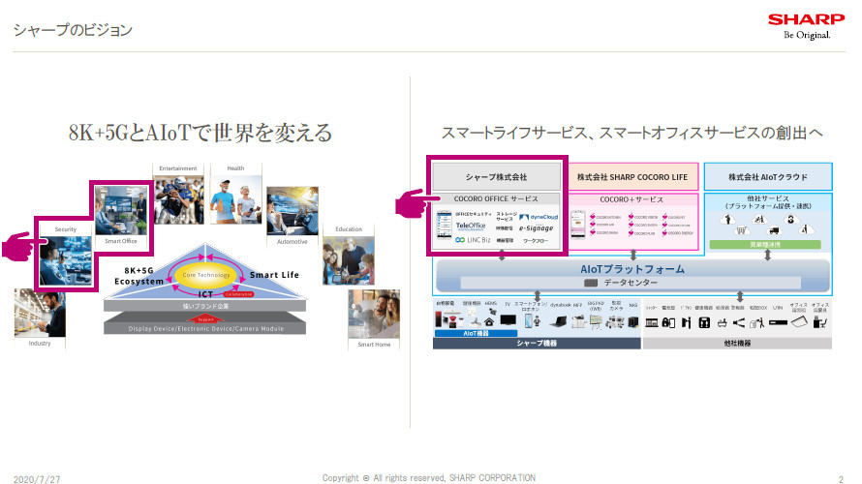Click the office desk and chair icon
862x484 pixels.
(820, 322)
